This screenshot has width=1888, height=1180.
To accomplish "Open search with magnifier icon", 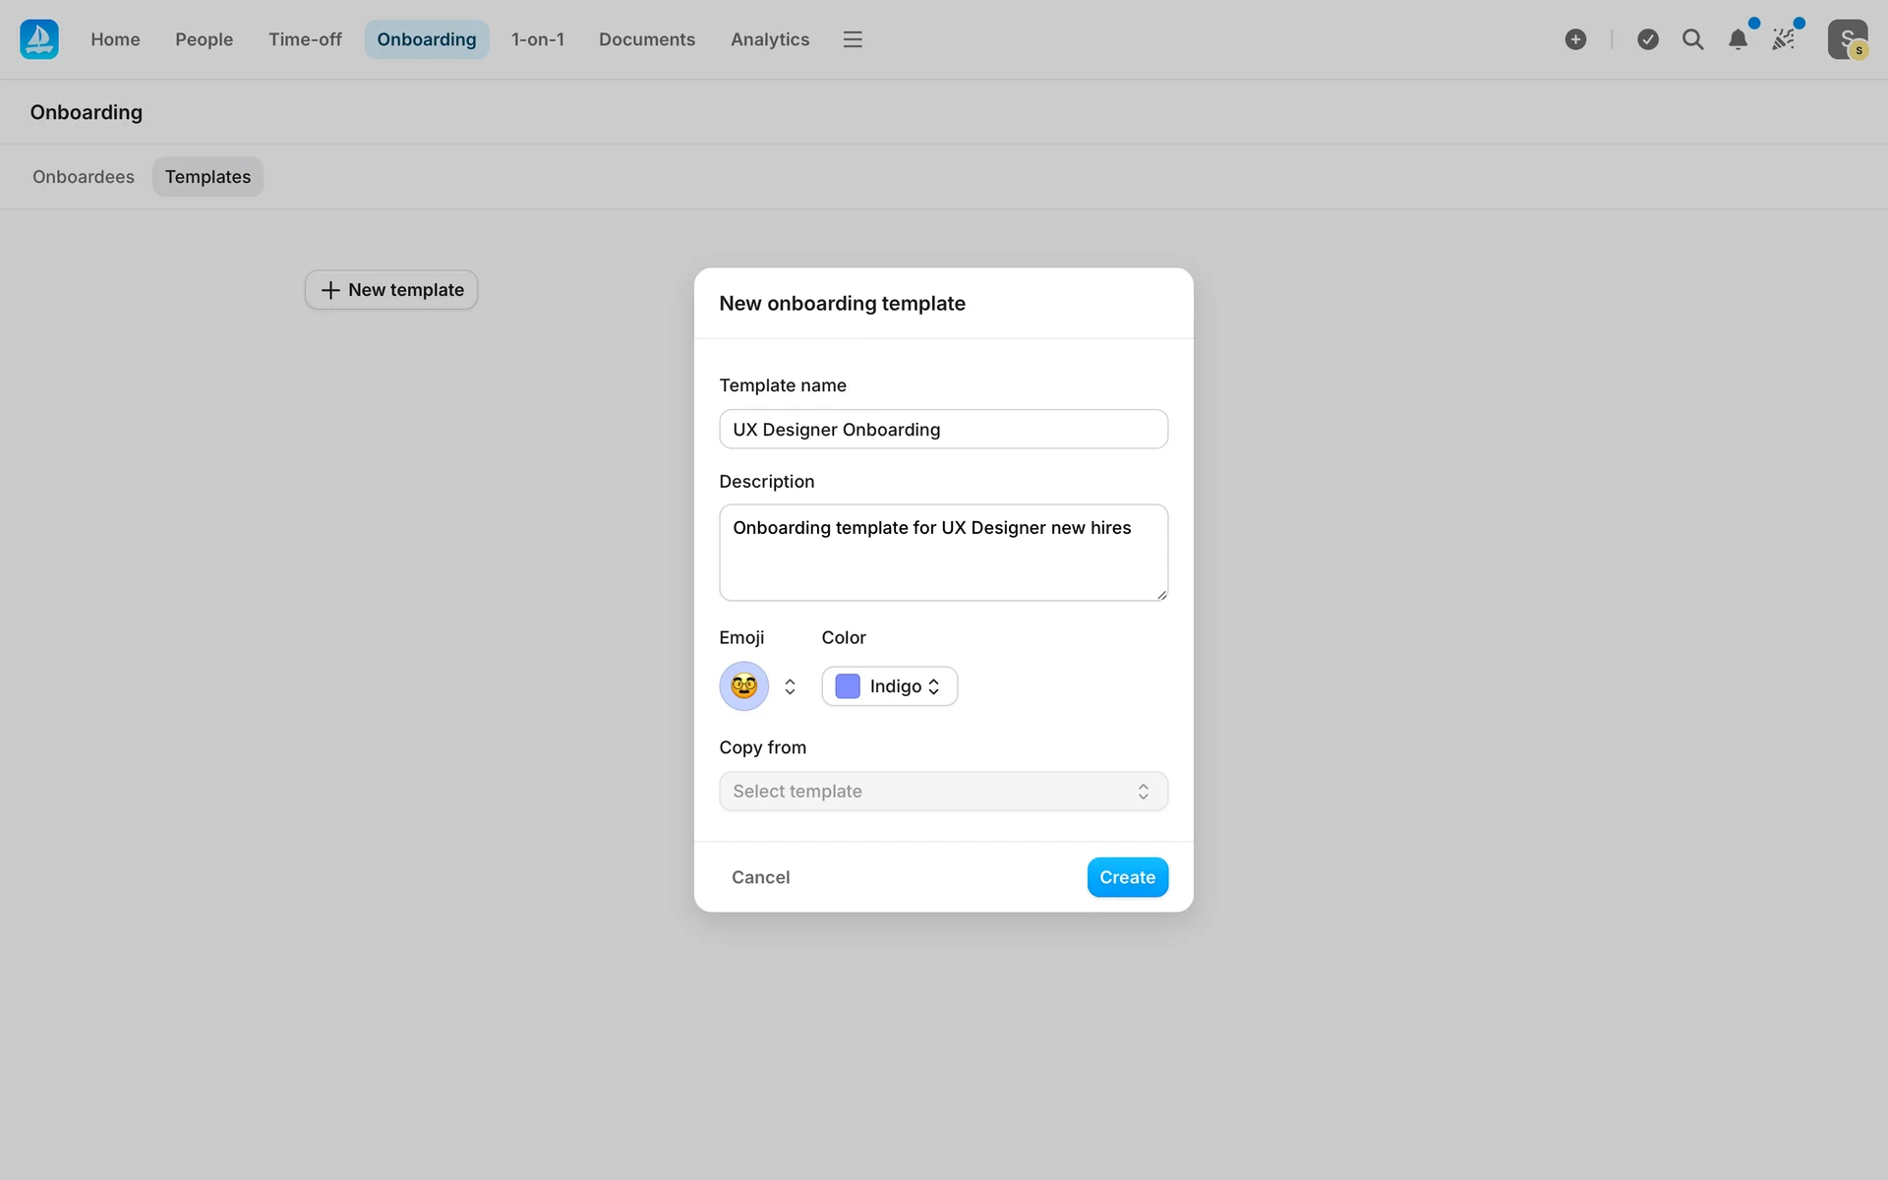I will [1692, 39].
